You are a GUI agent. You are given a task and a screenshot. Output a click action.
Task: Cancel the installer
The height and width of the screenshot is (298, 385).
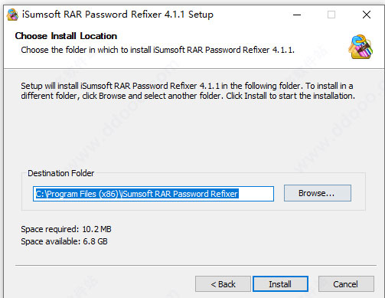[x=346, y=284]
